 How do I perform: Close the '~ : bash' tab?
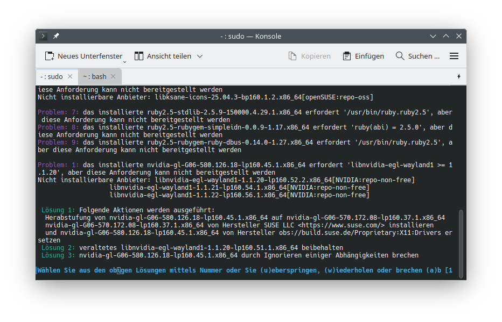113,77
